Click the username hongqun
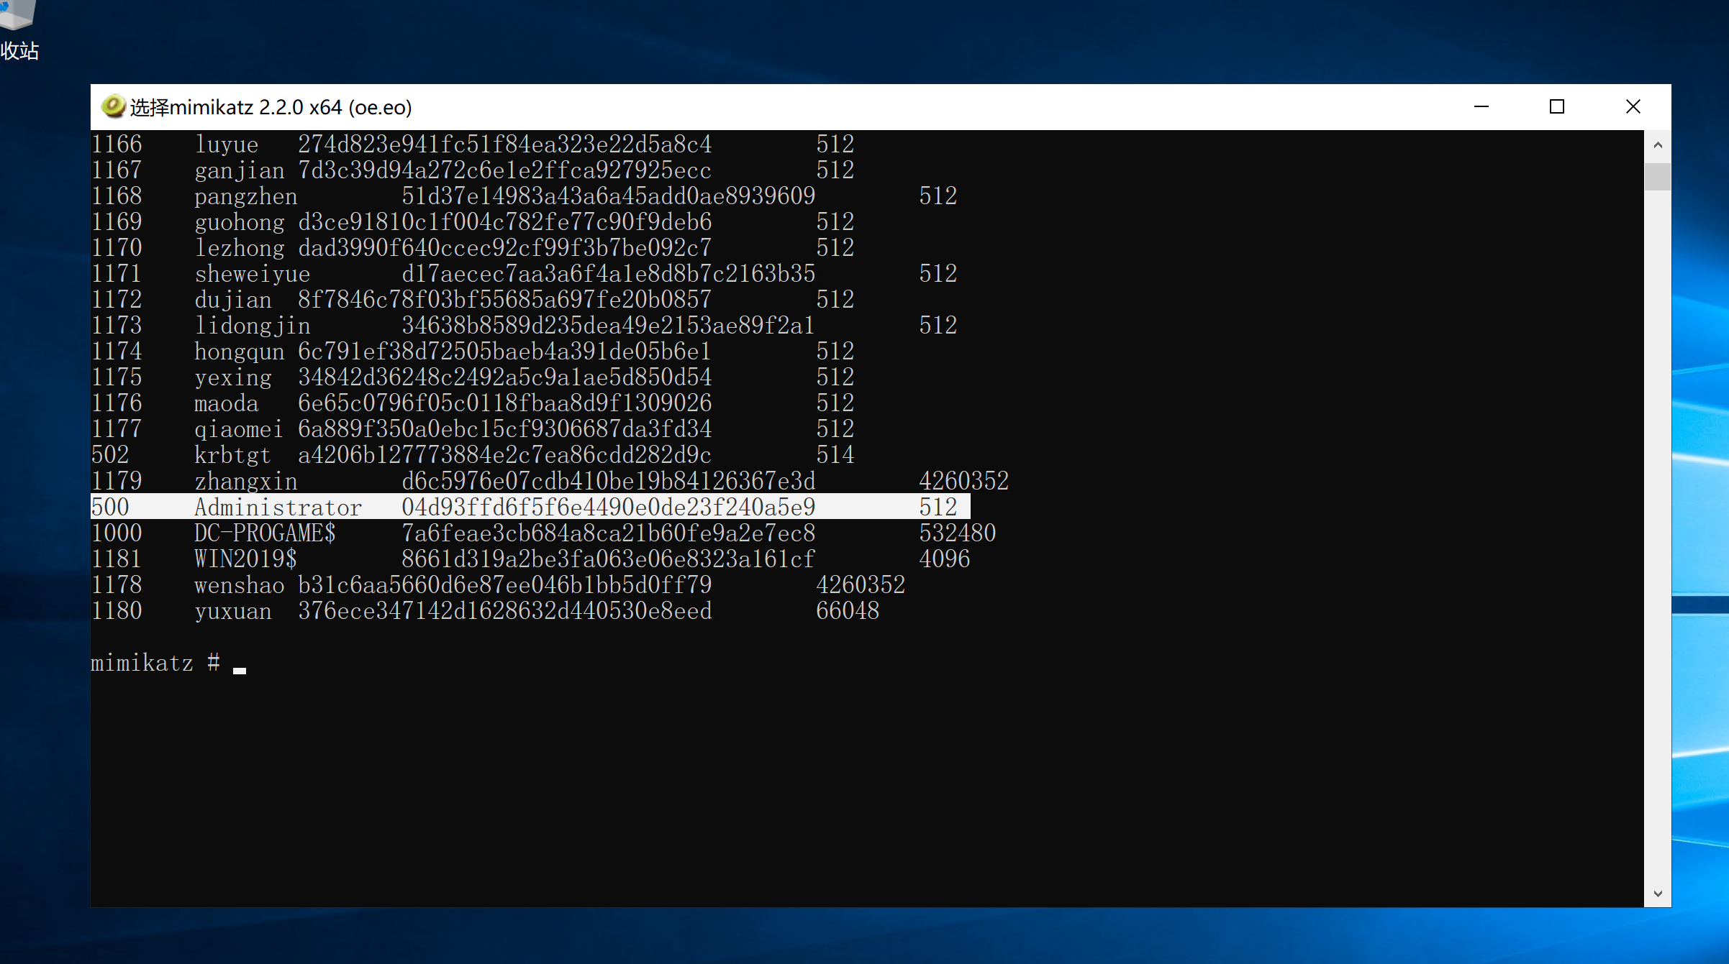Viewport: 1729px width, 964px height. (239, 352)
